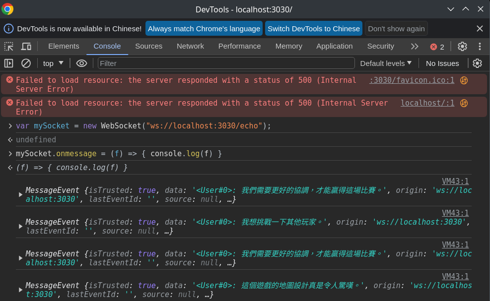Expand the third MessageEvent object
The width and height of the screenshot is (490, 301).
(21, 258)
